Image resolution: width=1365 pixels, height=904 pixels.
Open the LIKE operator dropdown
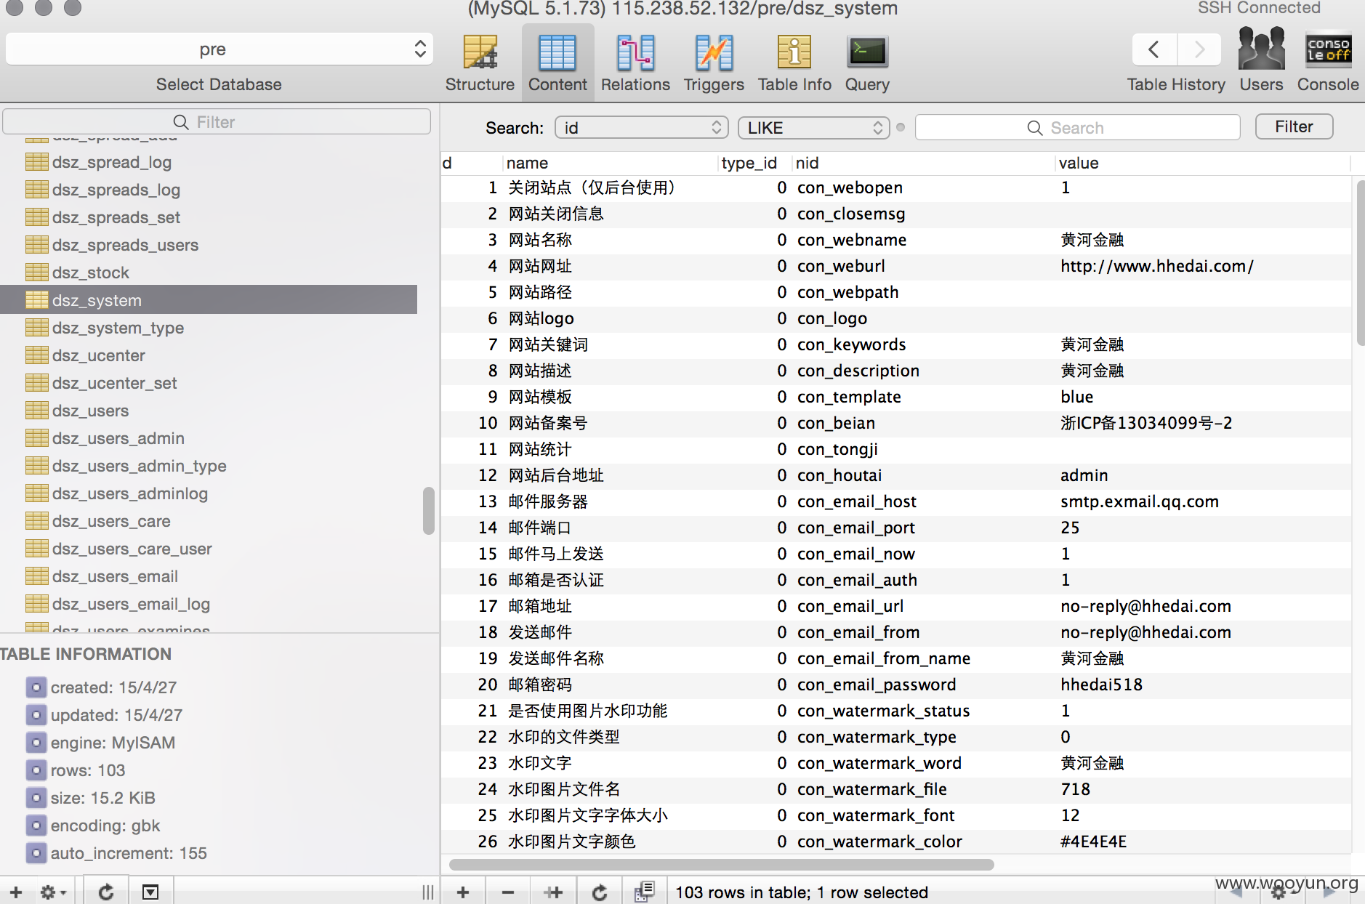813,128
